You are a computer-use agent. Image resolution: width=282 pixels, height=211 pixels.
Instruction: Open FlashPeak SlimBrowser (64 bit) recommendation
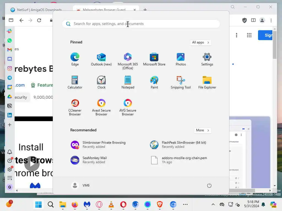[x=178, y=145]
